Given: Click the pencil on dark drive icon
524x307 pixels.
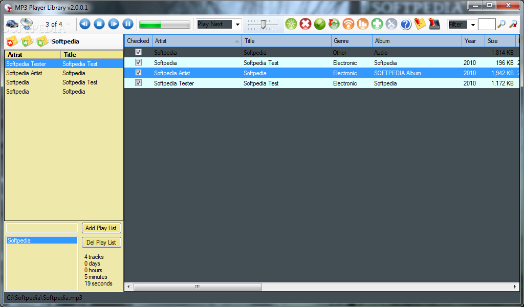Looking at the screenshot, I should [434, 24].
